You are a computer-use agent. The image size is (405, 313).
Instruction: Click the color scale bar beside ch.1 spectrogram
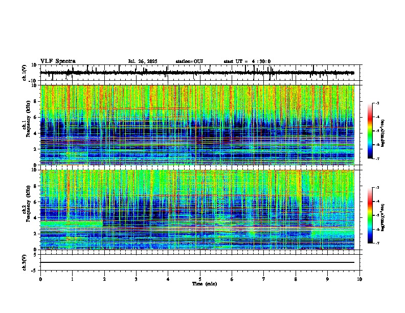pyautogui.click(x=370, y=131)
